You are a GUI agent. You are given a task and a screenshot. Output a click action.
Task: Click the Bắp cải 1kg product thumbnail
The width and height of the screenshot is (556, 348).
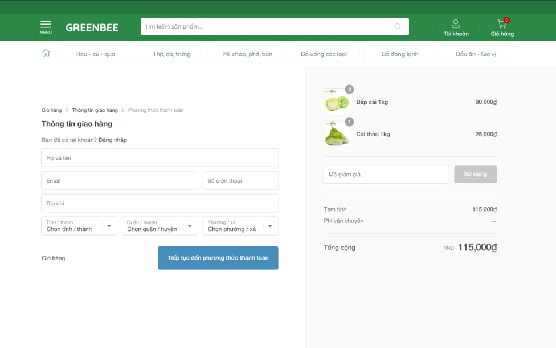pos(337,102)
